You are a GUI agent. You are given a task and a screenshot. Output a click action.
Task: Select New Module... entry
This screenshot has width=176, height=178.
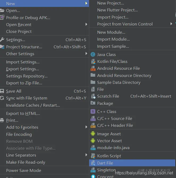(111, 32)
